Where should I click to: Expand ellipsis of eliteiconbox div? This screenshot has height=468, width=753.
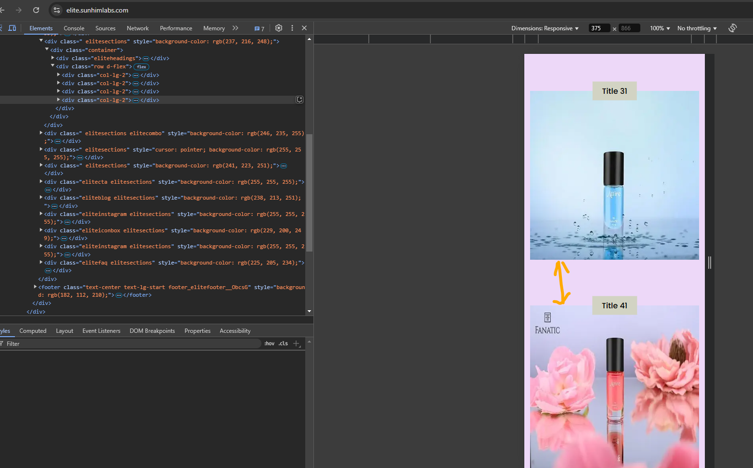pos(64,239)
